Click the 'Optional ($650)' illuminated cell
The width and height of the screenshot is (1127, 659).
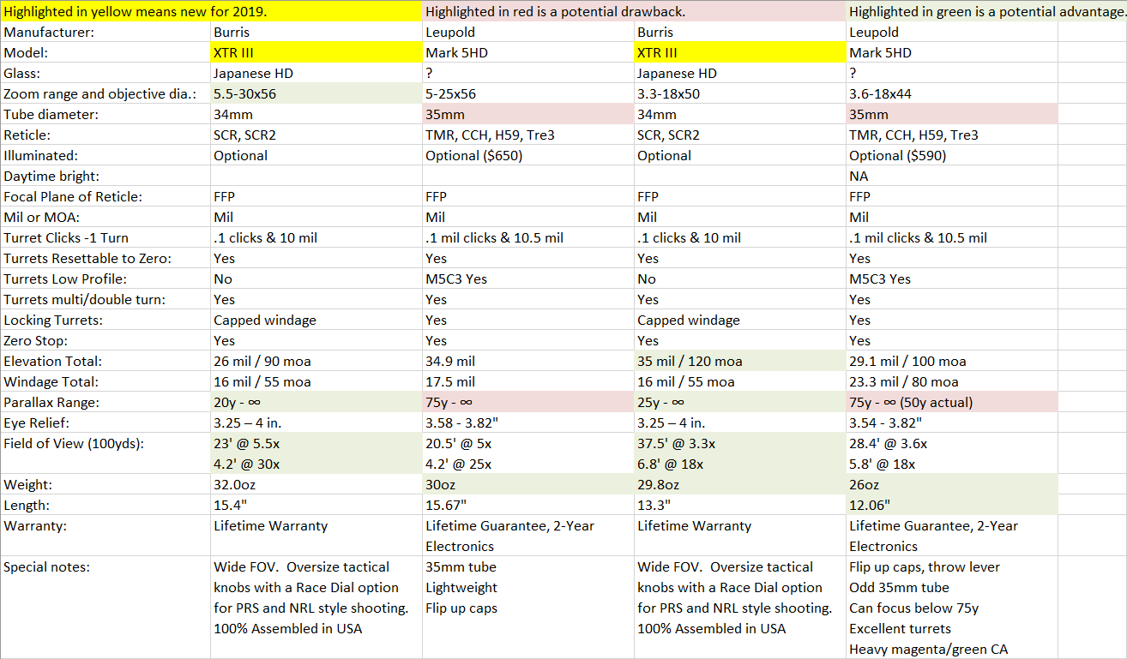pos(528,155)
